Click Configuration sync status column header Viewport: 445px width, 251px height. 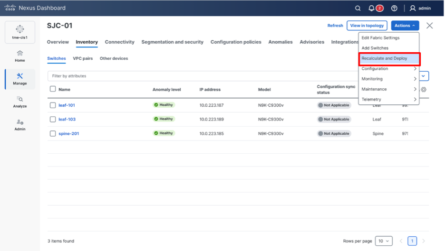click(x=336, y=90)
